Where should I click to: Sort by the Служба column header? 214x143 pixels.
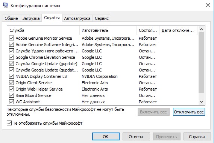click(43, 30)
